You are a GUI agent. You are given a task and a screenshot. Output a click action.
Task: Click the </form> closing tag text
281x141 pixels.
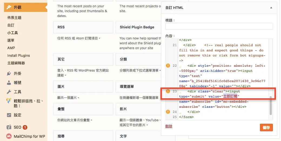pos(186,117)
